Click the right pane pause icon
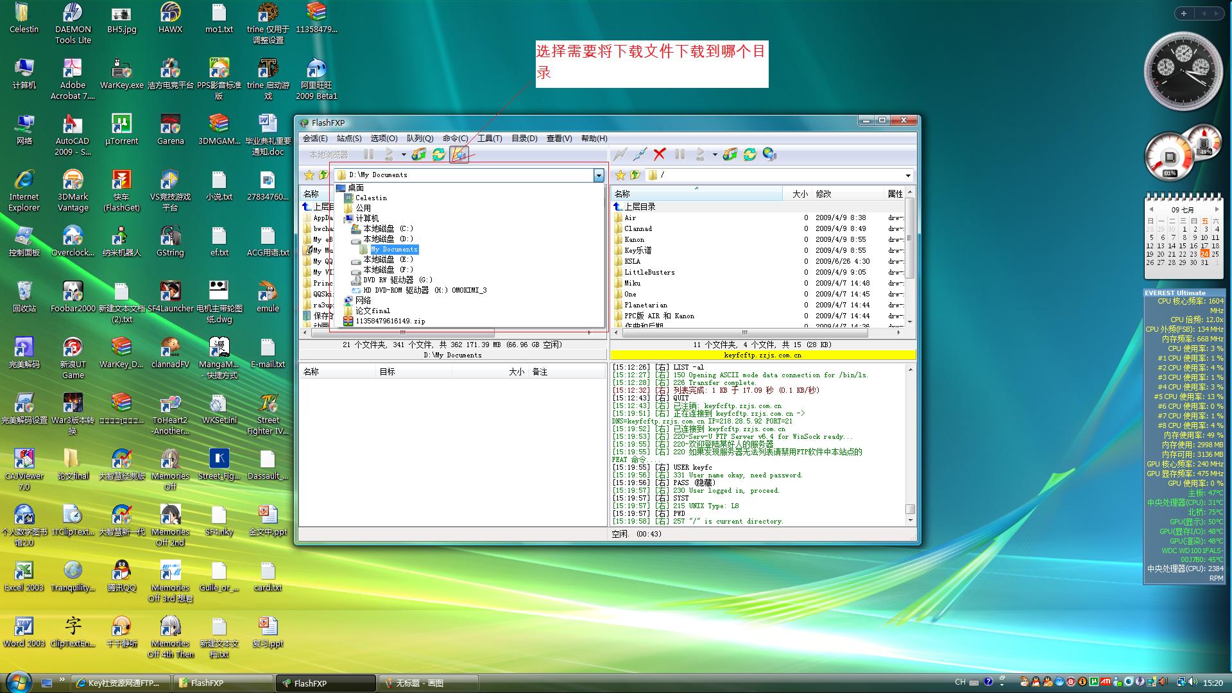This screenshot has width=1232, height=693. [680, 154]
